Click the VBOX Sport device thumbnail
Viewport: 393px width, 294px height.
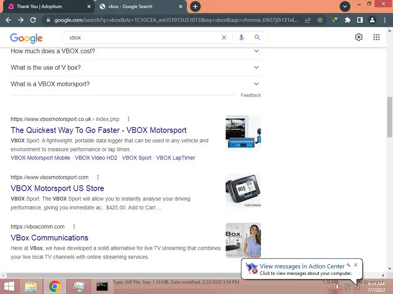[243, 191]
